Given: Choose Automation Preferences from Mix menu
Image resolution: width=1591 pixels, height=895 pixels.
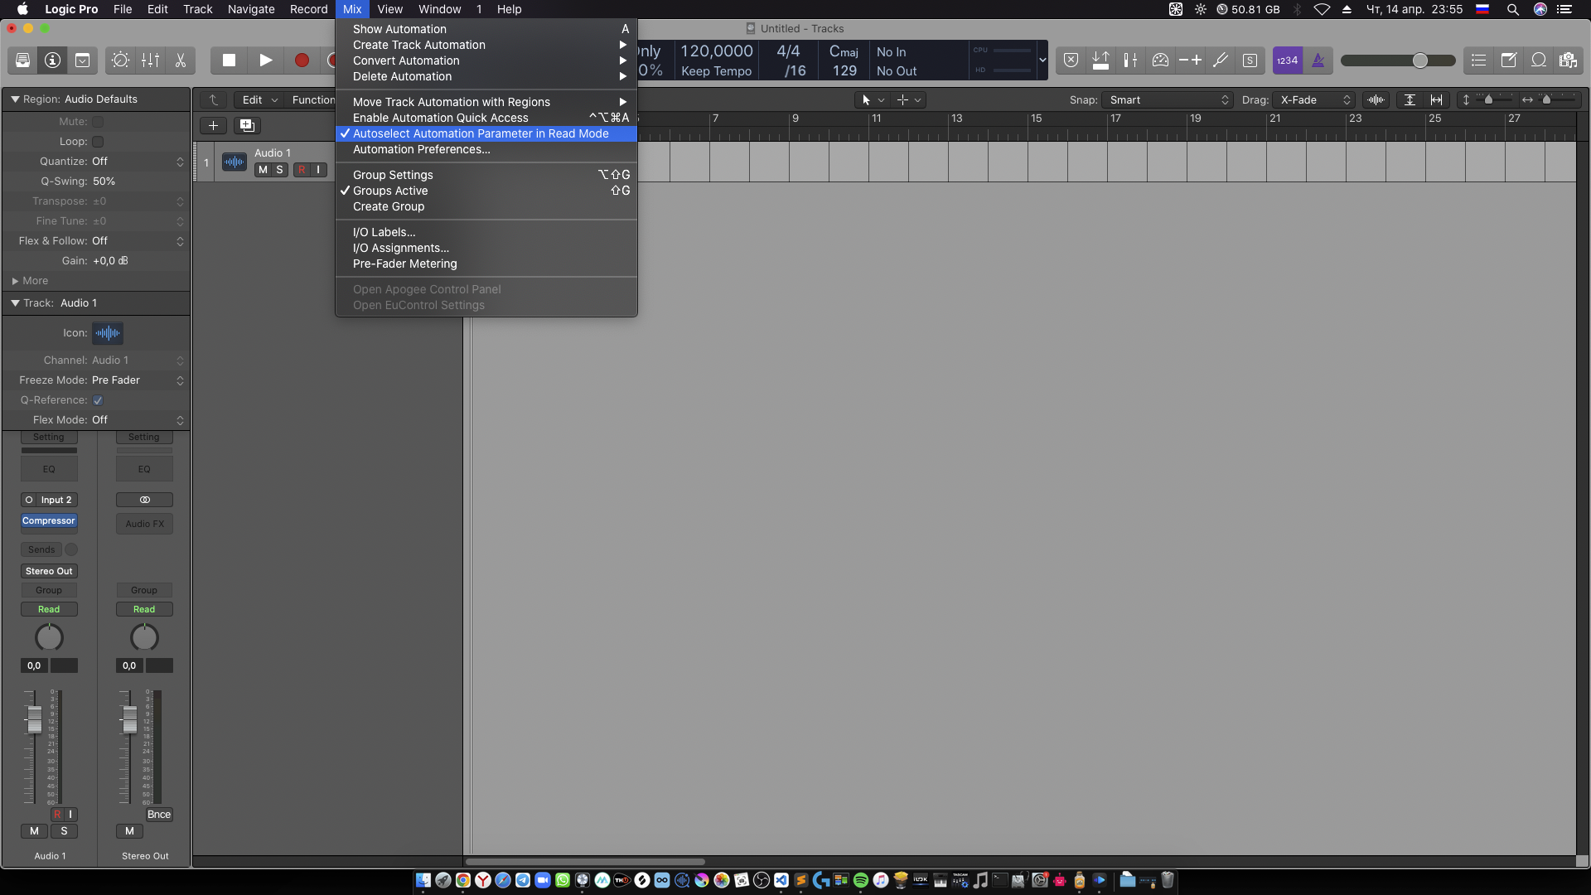Looking at the screenshot, I should 421,150.
